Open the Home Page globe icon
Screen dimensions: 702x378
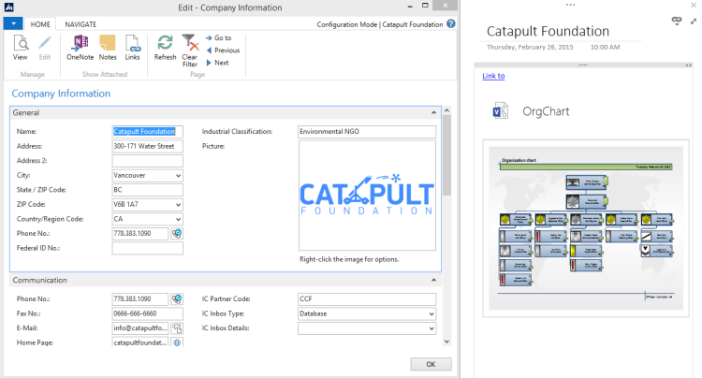(177, 342)
